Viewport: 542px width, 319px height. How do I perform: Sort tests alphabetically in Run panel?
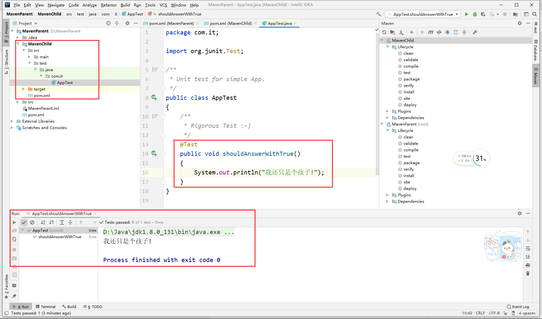tap(43, 222)
